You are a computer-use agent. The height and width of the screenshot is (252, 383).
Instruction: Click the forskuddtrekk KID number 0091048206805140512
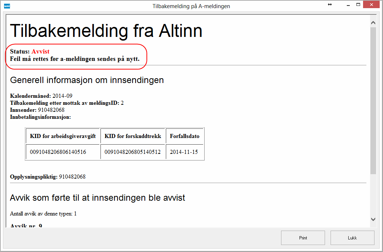pyautogui.click(x=133, y=152)
